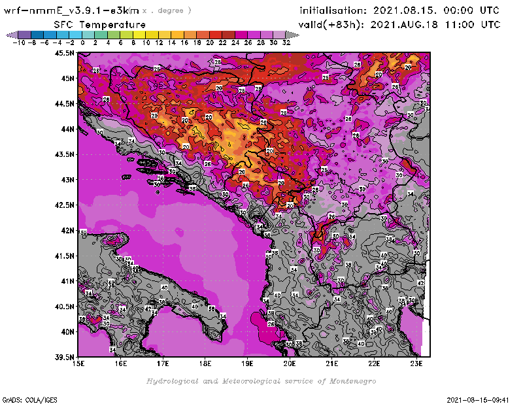Click the initialisation 2021.08.15. 00:00 UTC text
Viewport: 523px width, 404px height.
coord(399,10)
